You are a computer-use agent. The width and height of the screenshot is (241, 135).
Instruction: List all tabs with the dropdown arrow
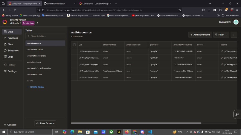(210, 4)
